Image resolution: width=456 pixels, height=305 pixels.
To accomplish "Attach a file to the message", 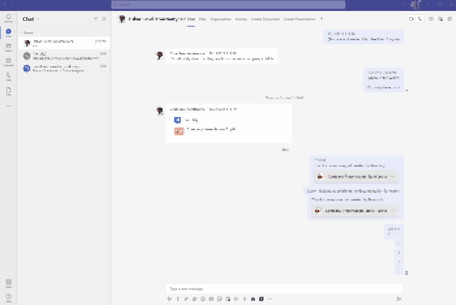I will click(186, 299).
